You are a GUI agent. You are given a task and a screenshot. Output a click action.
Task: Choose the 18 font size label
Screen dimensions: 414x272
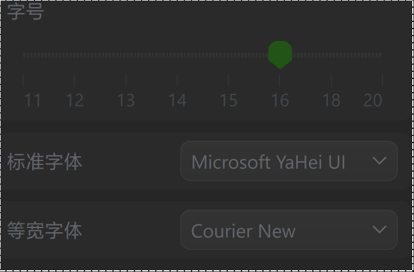click(331, 100)
